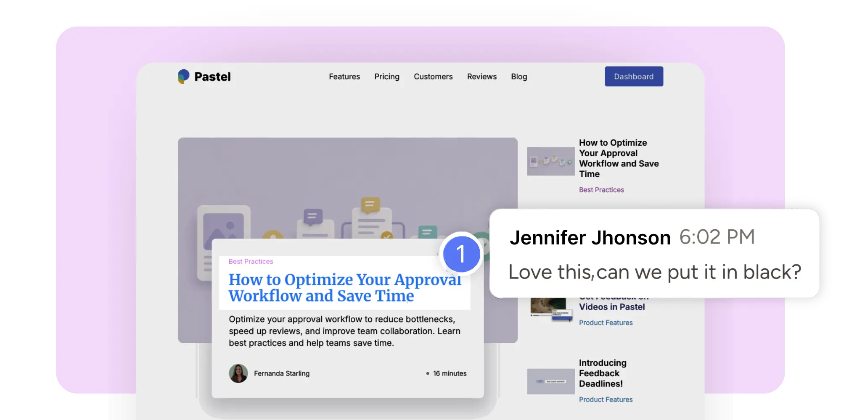Click the Jennifer Jhonson commenter name

(590, 238)
